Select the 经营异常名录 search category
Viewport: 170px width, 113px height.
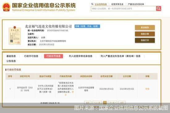tap(117, 4)
